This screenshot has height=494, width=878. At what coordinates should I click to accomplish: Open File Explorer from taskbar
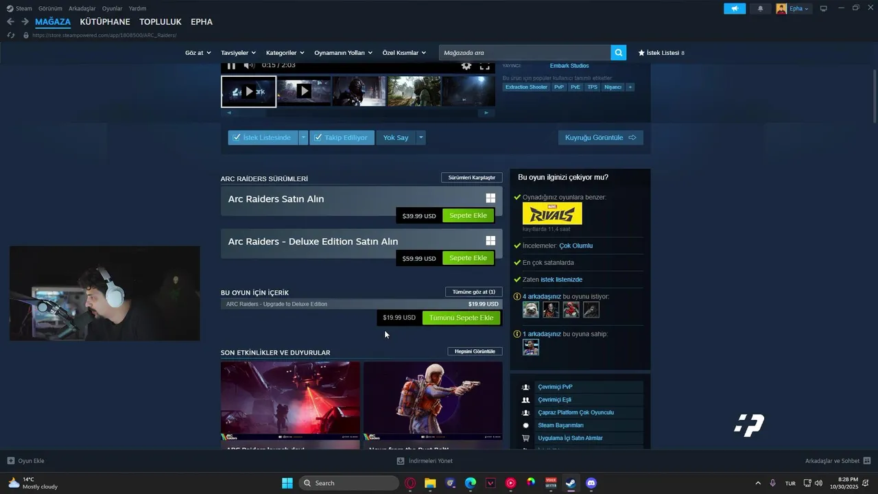click(x=430, y=483)
